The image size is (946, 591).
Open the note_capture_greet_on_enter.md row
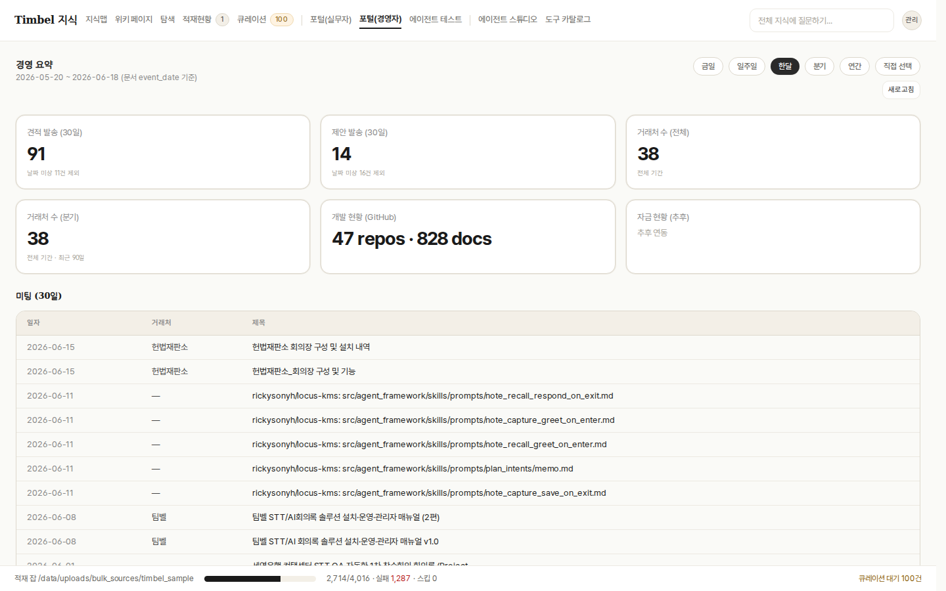[x=468, y=420]
